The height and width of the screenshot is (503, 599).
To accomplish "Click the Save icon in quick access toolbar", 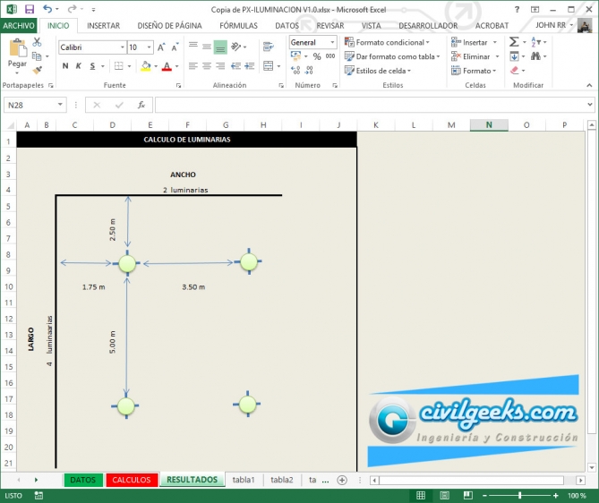I will [29, 9].
